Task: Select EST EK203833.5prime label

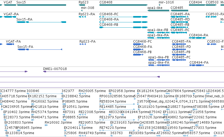Action: [x=19, y=123]
